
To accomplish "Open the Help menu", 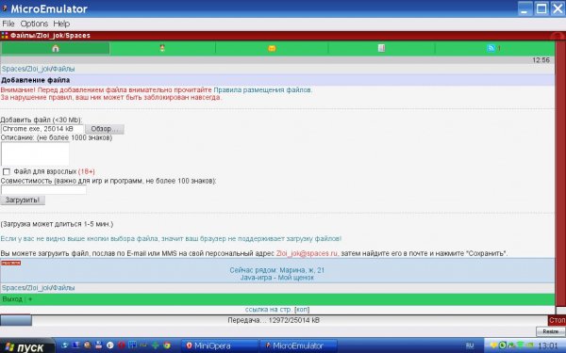I will (x=61, y=24).
